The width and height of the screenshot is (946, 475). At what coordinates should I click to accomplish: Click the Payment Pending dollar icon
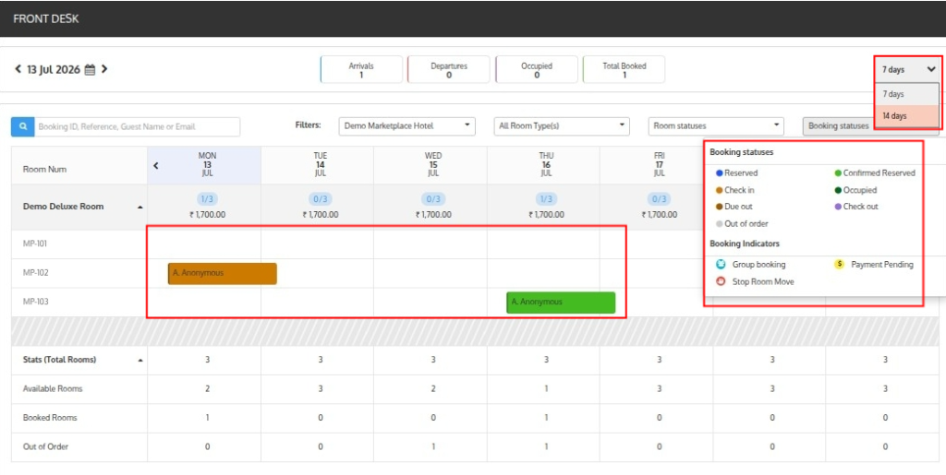click(x=839, y=265)
